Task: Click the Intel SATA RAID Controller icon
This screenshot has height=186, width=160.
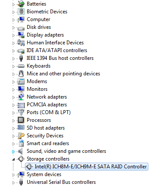Action: point(29,167)
